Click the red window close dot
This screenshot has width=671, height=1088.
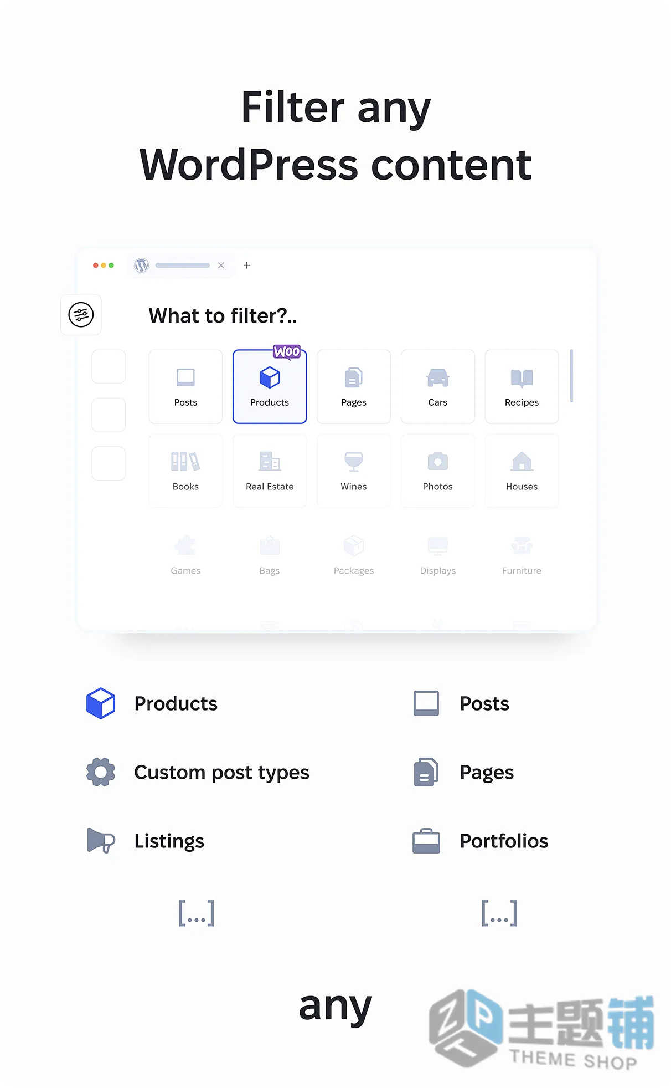tap(96, 265)
